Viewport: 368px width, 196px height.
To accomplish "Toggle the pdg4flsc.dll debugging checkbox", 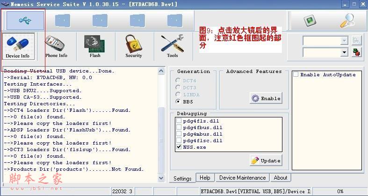I will click(179, 141).
